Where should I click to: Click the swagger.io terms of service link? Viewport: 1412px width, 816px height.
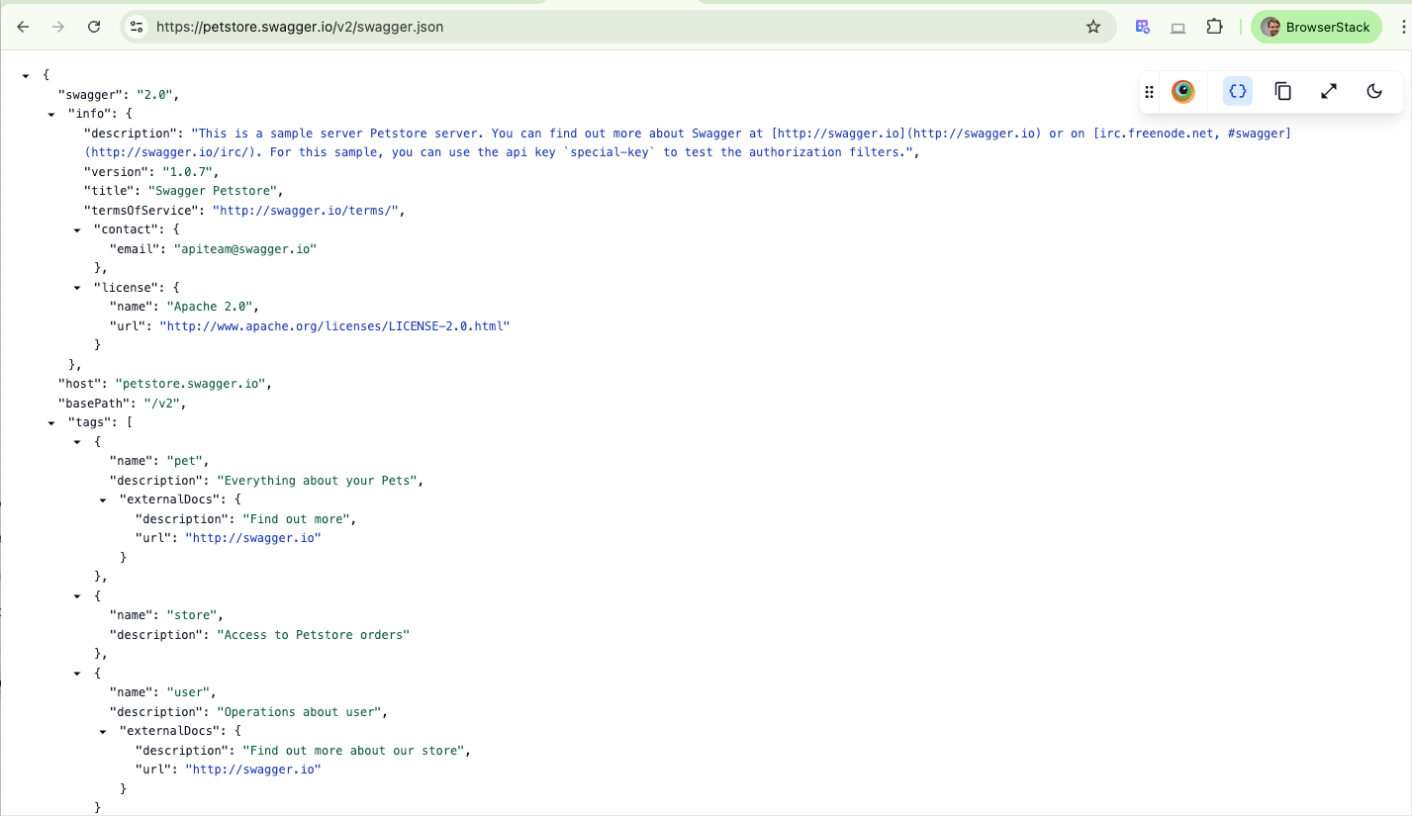[307, 210]
